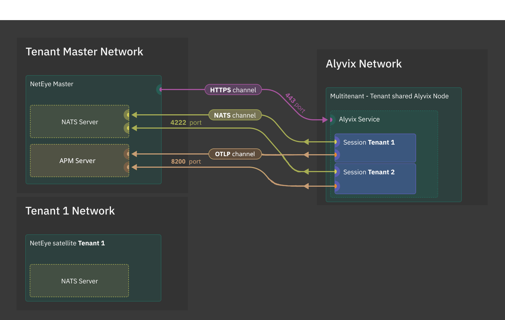This screenshot has height=320, width=505.
Task: Toggle the HTTPS channel pill label
Action: coord(233,90)
